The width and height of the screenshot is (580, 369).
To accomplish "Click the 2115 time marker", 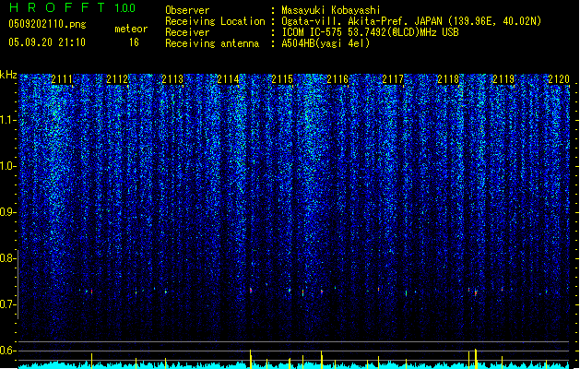I will coord(282,79).
